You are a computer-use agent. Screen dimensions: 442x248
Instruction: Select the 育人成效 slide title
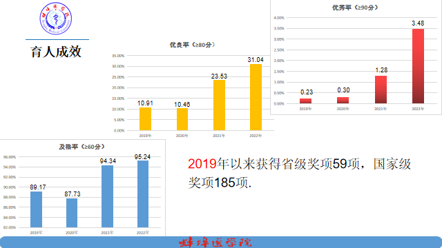[x=56, y=52]
